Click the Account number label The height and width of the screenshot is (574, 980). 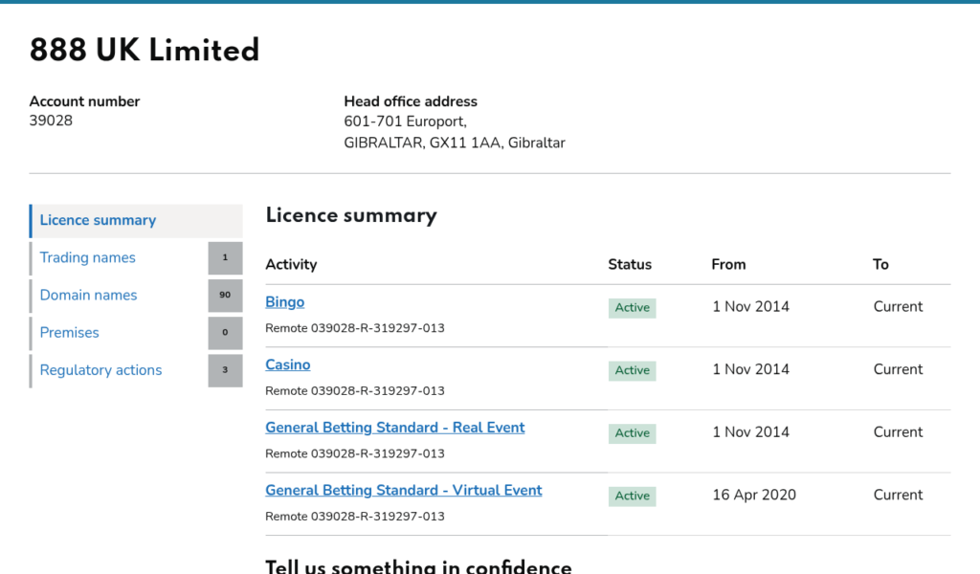(x=84, y=101)
